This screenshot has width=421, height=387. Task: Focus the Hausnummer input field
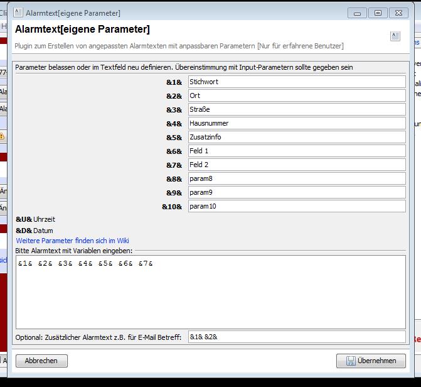[296, 123]
